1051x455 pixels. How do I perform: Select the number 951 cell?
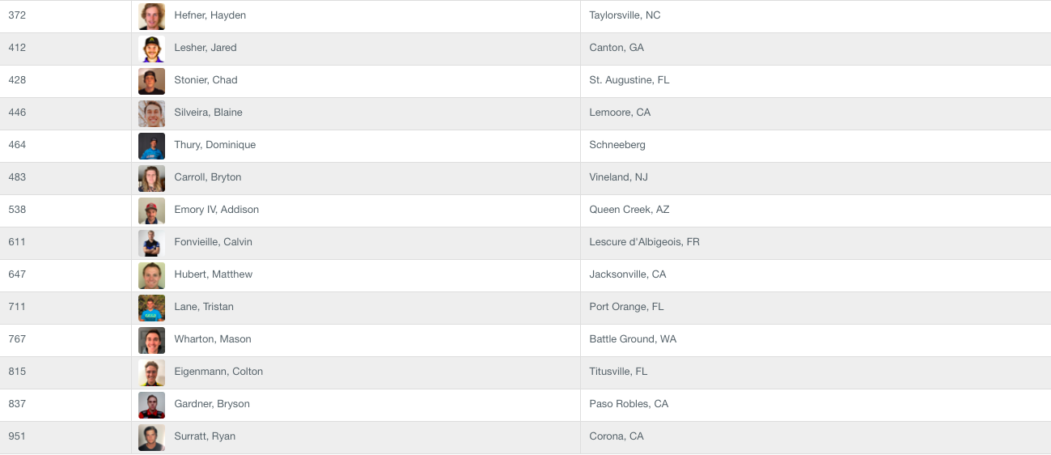[x=66, y=438]
